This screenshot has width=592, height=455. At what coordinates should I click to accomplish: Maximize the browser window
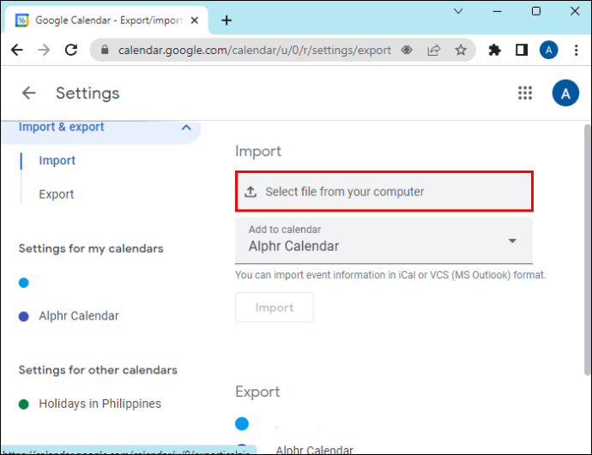(x=535, y=11)
